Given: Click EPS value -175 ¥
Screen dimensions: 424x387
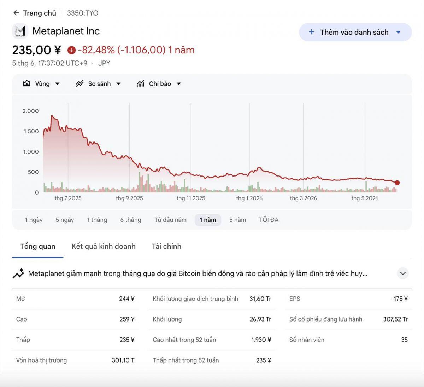Looking at the screenshot, I should click(x=399, y=299).
